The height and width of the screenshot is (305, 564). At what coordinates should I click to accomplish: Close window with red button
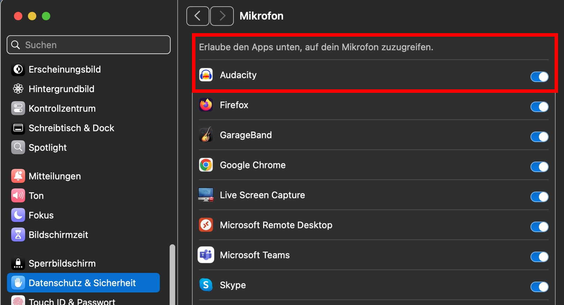[x=18, y=16]
